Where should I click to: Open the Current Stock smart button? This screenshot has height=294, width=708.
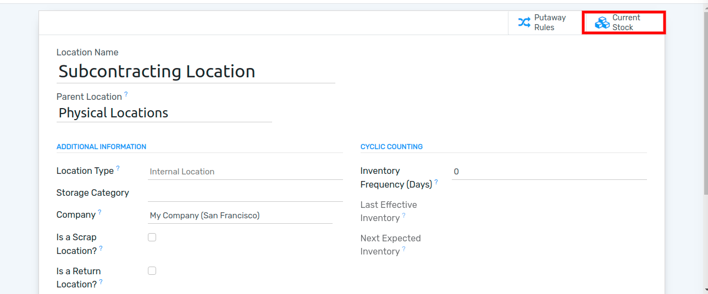tap(624, 22)
